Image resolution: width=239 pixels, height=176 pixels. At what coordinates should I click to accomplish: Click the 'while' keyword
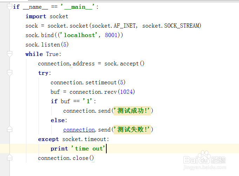coord(34,54)
